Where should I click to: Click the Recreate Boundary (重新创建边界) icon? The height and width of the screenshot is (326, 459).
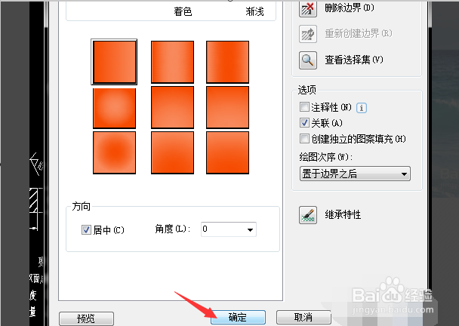308,34
